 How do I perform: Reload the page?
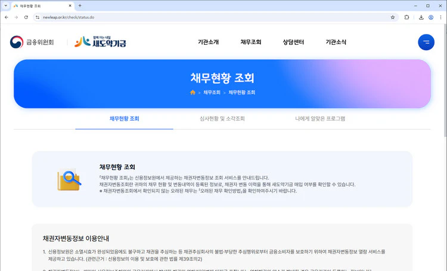coord(26,17)
